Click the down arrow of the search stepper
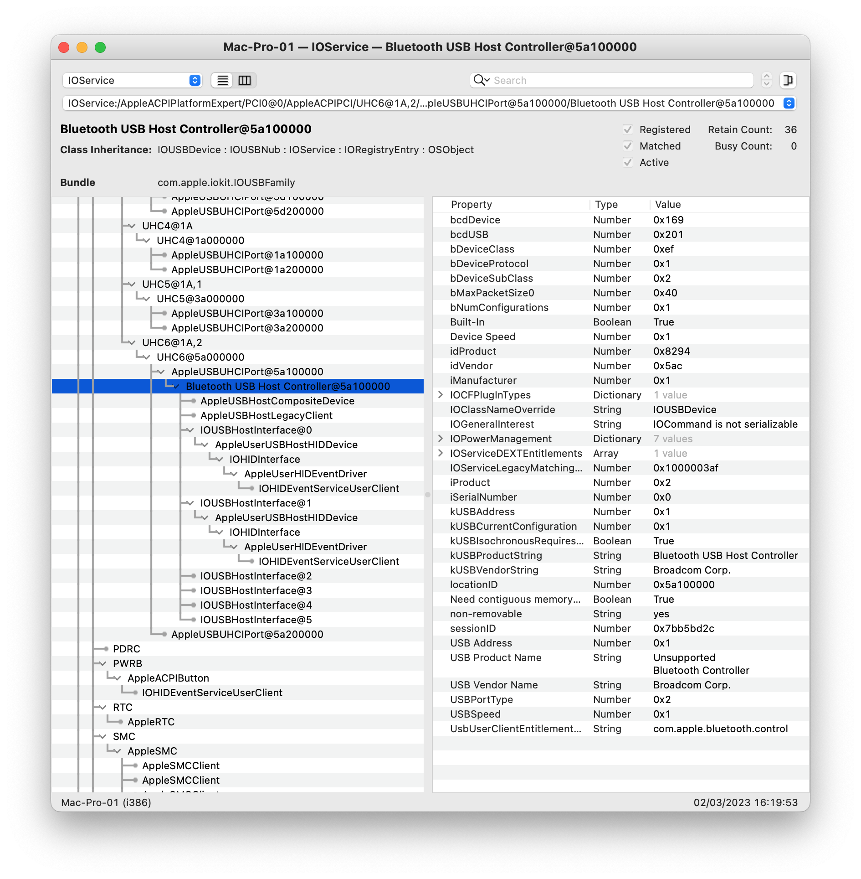 (767, 84)
